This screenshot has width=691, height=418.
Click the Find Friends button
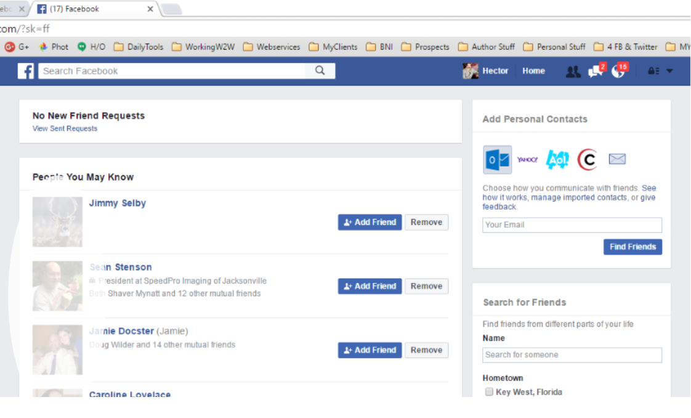point(632,247)
